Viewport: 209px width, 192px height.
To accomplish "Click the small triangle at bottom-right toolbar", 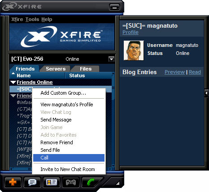I will click(118, 183).
